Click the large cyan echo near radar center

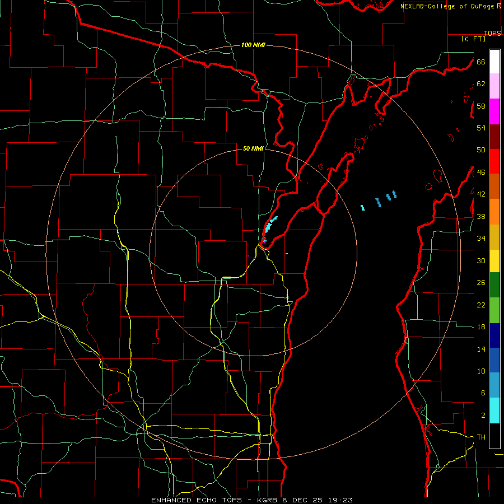269,226
